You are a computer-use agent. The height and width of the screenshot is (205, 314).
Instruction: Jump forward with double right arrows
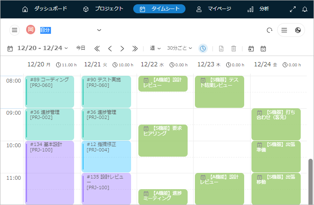[135, 48]
